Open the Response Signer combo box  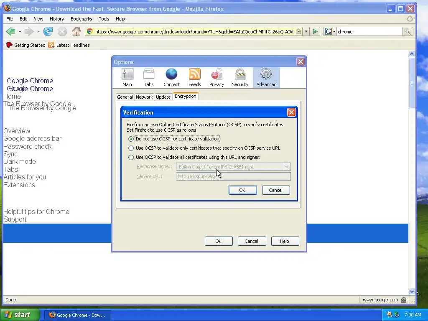[x=233, y=167]
